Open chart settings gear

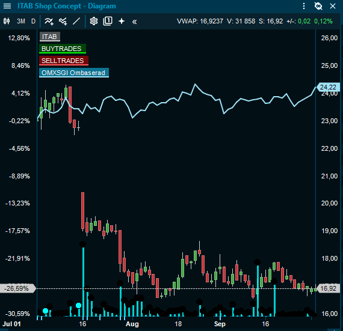pyautogui.click(x=94, y=21)
